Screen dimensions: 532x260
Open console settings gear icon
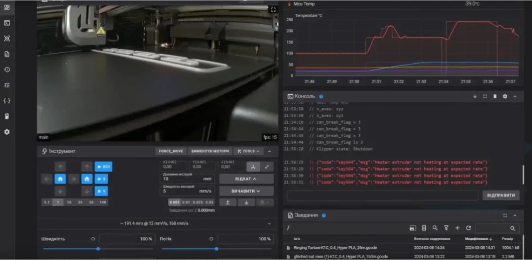coord(505,97)
